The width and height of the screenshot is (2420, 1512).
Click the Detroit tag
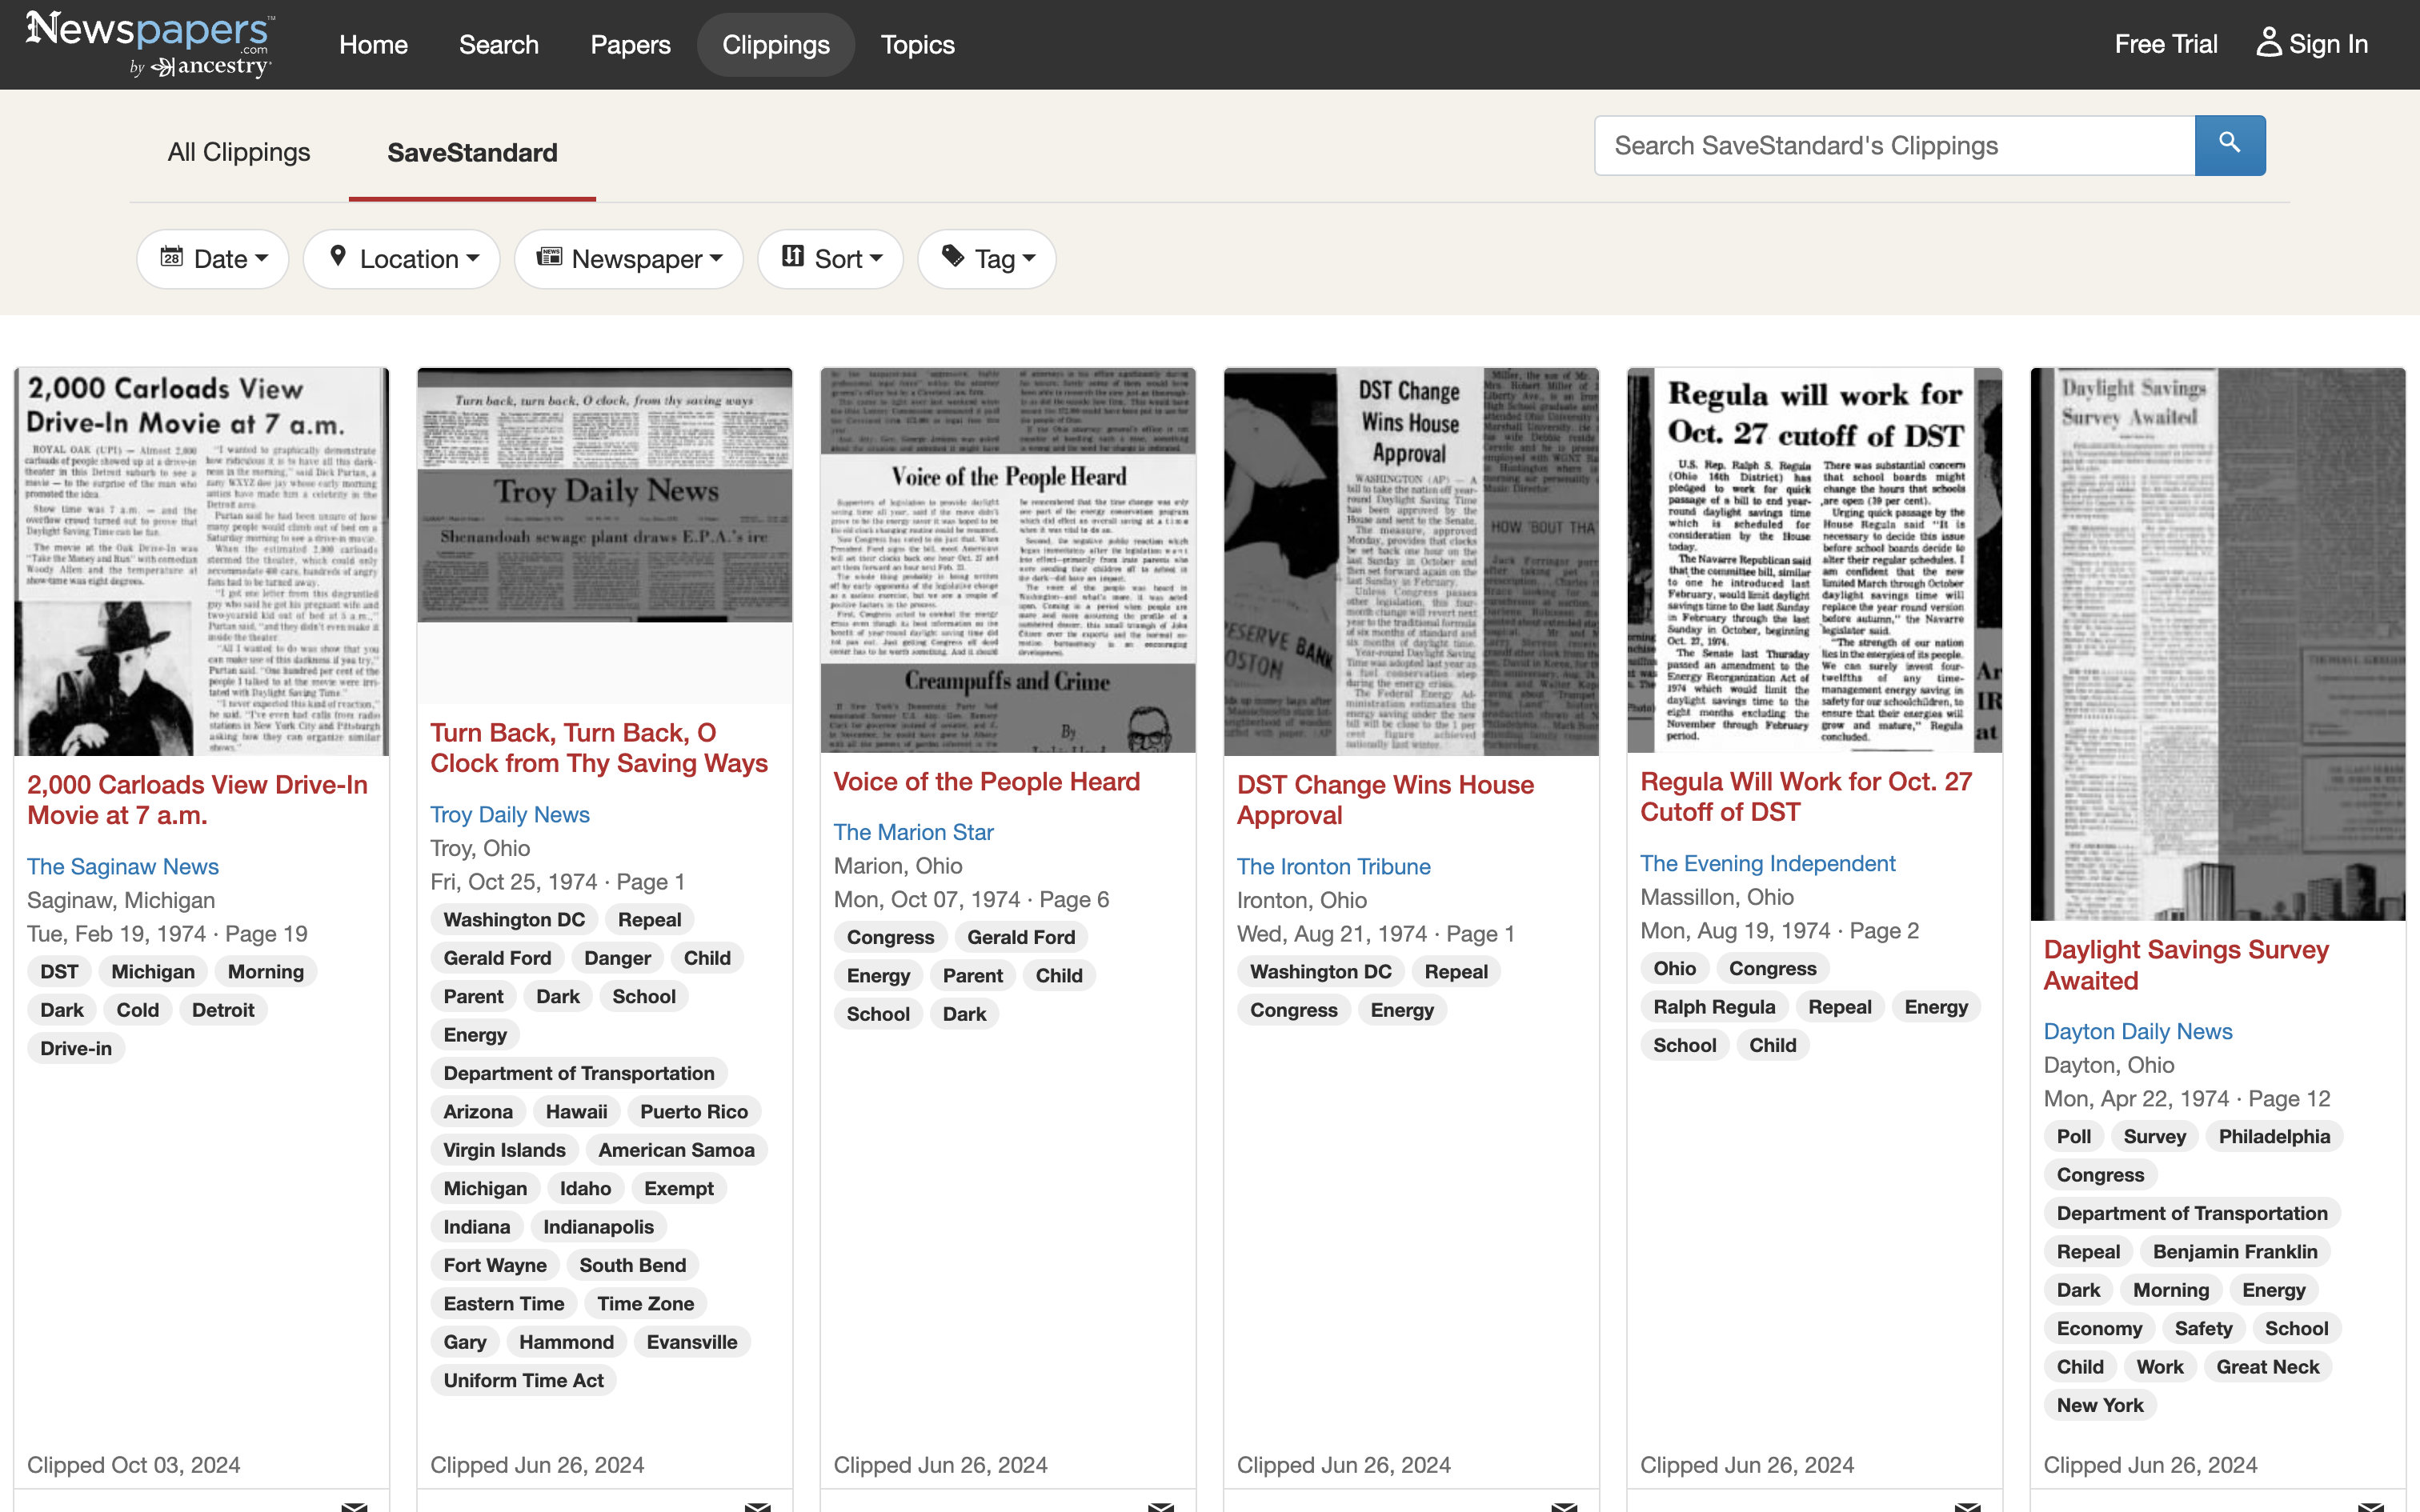click(x=223, y=1010)
